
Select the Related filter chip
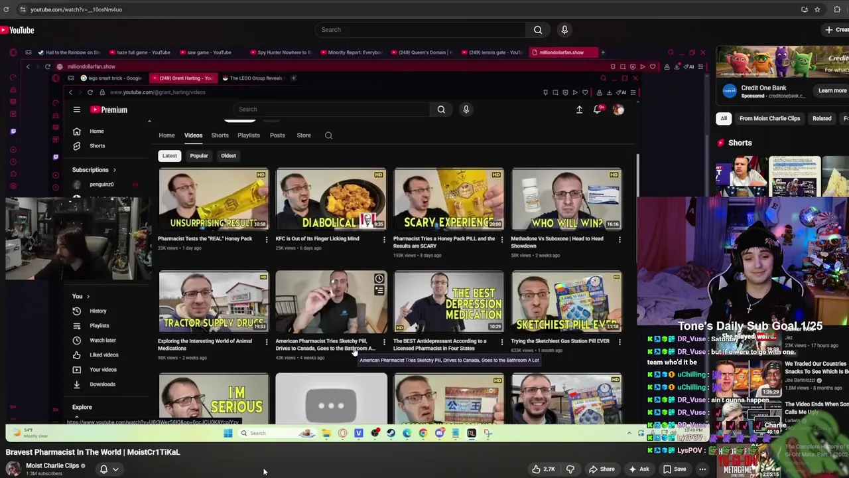(x=821, y=118)
